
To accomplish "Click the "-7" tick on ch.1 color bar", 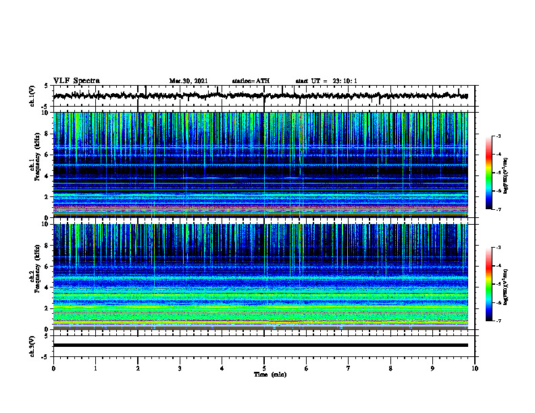I will click(498, 209).
